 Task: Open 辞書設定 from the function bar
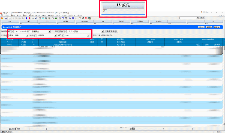tap(159, 21)
